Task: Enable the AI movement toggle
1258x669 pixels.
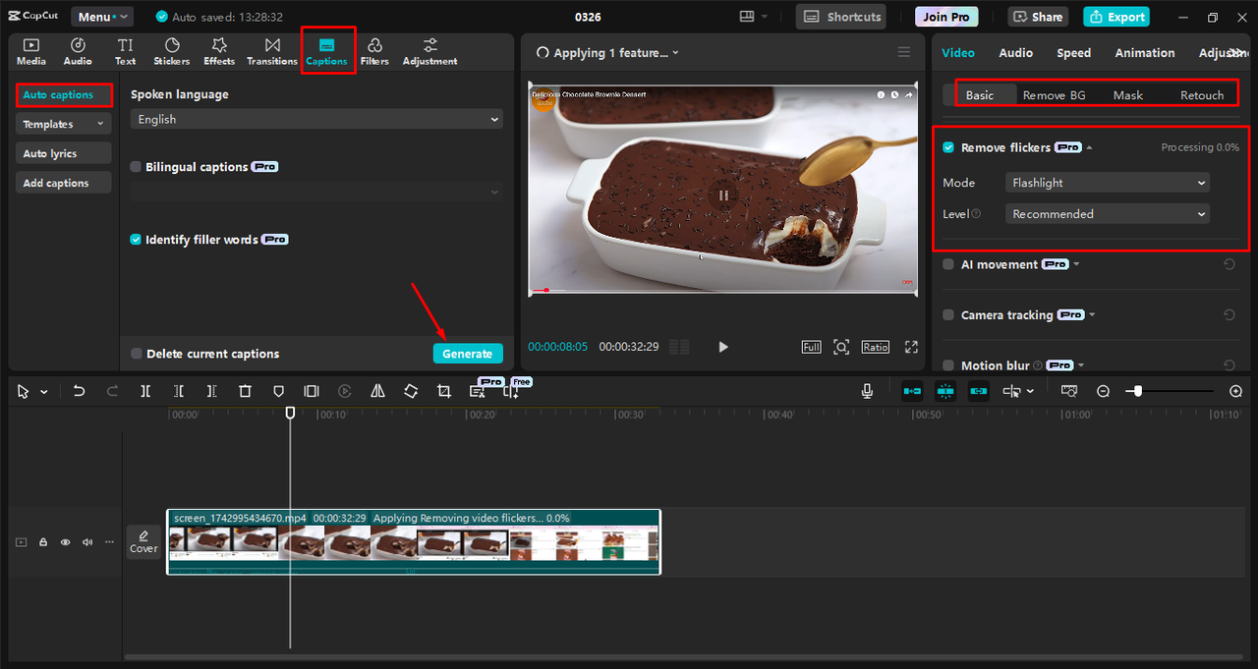Action: [947, 263]
